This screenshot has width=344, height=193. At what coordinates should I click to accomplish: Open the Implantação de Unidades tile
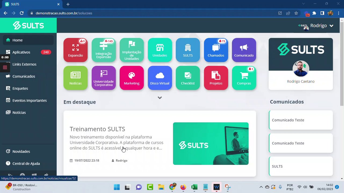[132, 50]
